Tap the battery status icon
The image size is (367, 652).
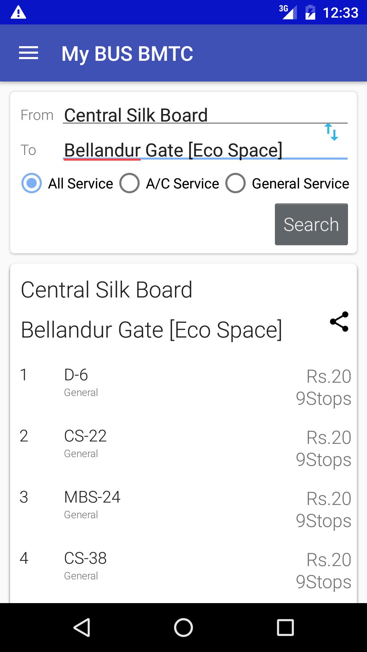pyautogui.click(x=310, y=13)
